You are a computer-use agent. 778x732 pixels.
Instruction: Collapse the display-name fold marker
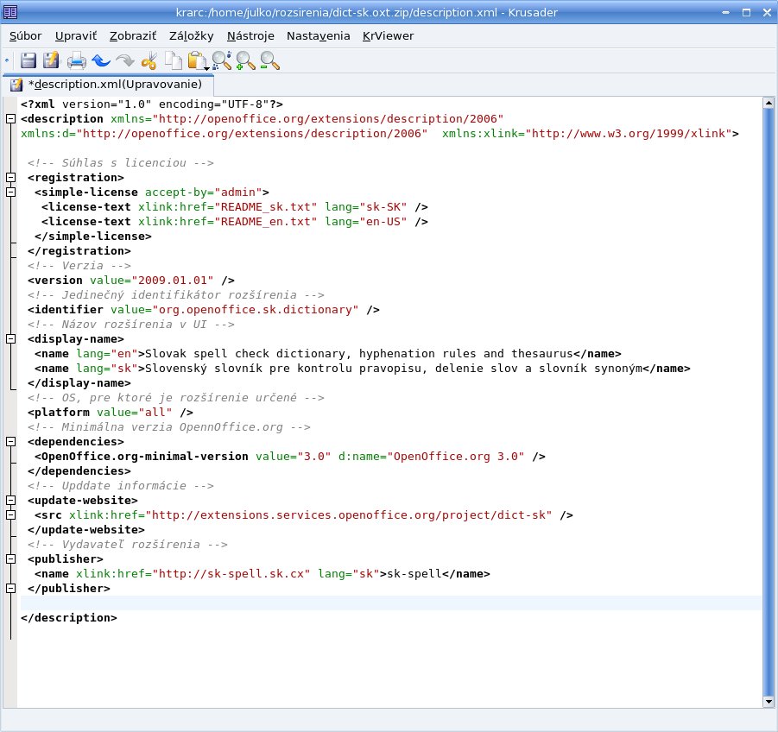[x=10, y=339]
